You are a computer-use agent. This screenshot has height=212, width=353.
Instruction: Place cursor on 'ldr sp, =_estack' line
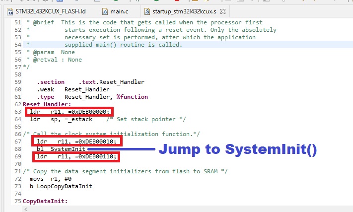61,119
